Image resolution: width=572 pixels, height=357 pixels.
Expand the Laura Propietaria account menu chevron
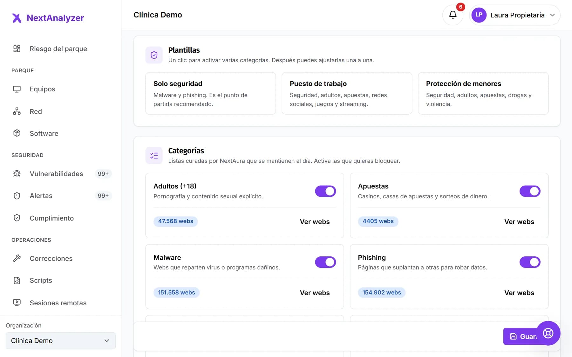552,15
